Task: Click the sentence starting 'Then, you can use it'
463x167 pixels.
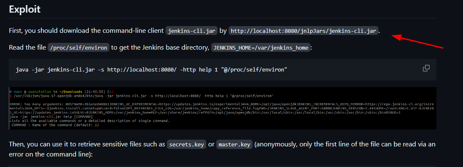Action: pos(222,149)
